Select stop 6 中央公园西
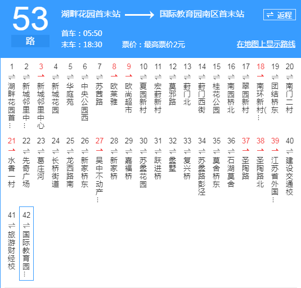Viewport: 301px width, 288px height. point(85,102)
